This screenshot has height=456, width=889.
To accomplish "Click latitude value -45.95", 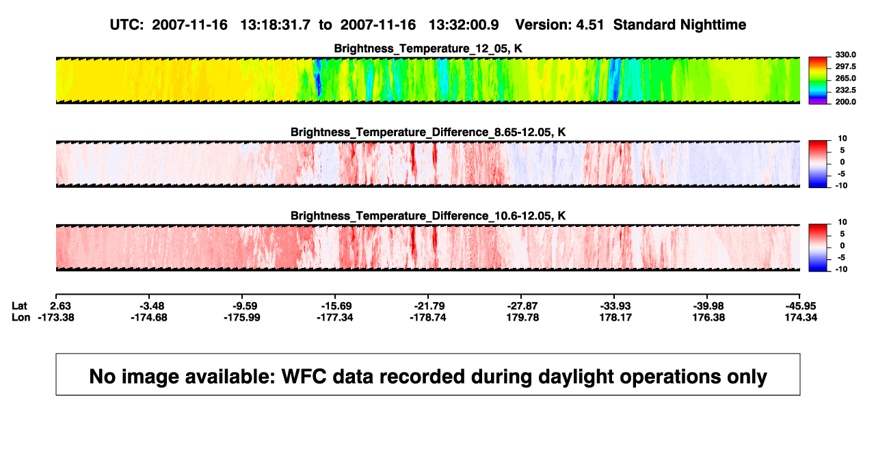I will pyautogui.click(x=800, y=306).
